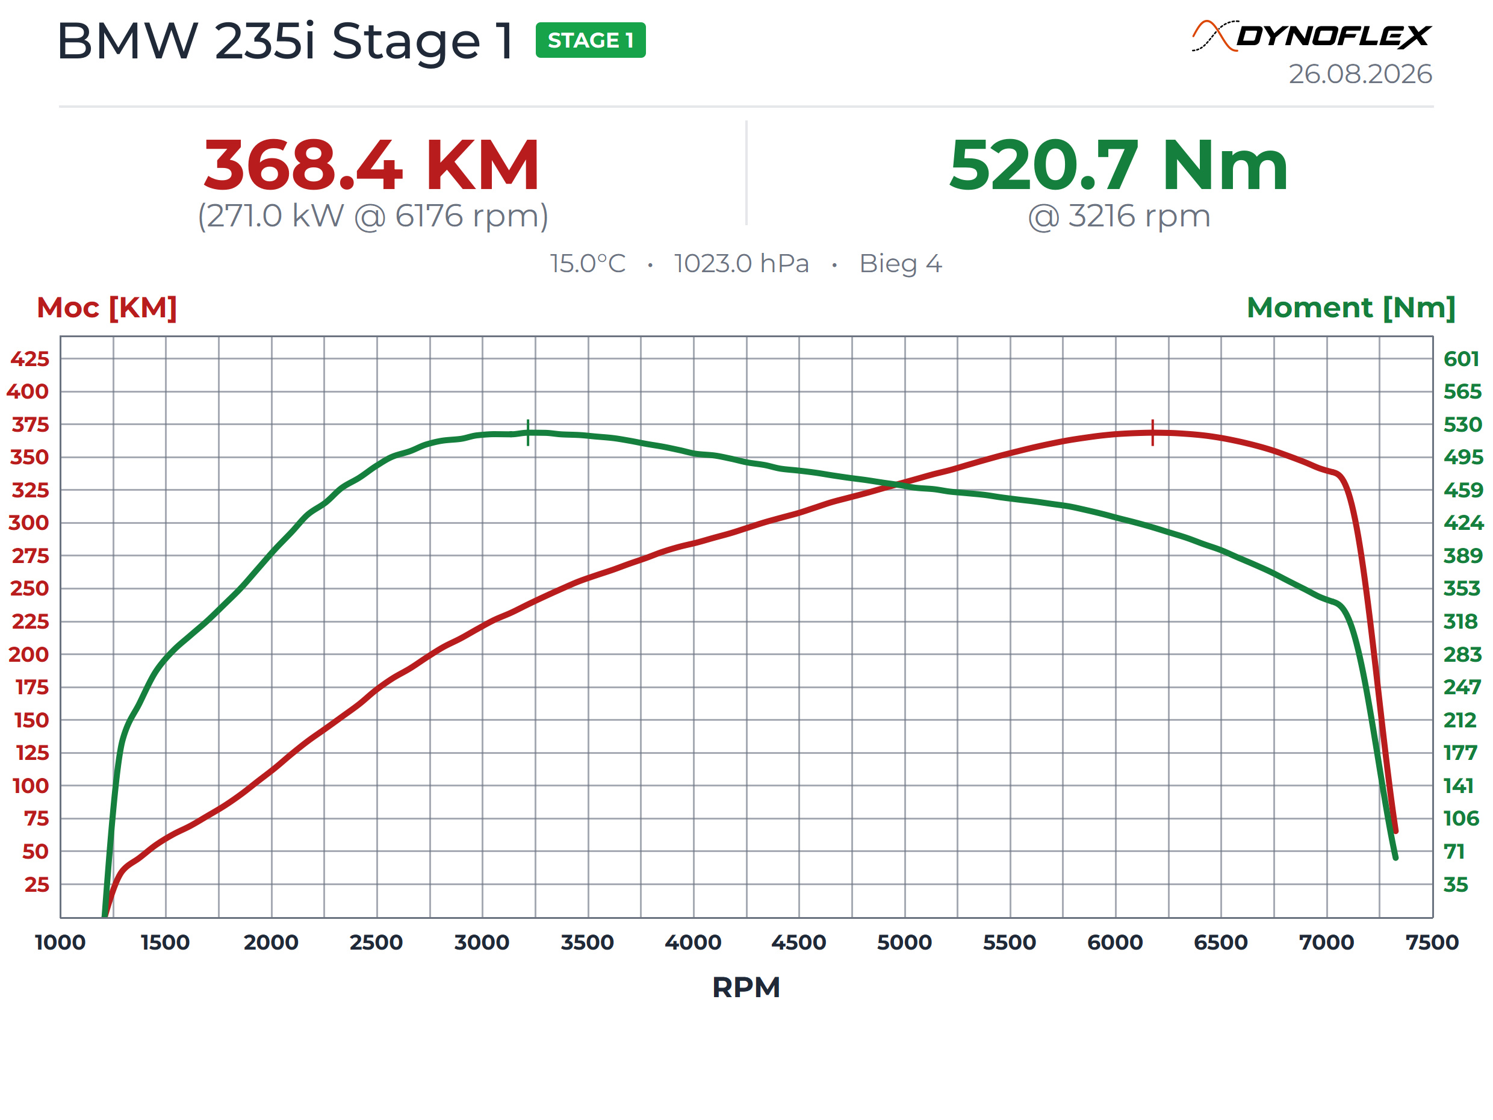Click the 6500 tick on RPM axis
Screen dimensions: 1493x1120
click(x=1221, y=942)
